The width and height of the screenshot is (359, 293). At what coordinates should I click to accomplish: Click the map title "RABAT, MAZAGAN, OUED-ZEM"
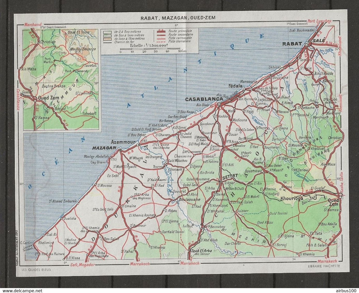coord(178,18)
